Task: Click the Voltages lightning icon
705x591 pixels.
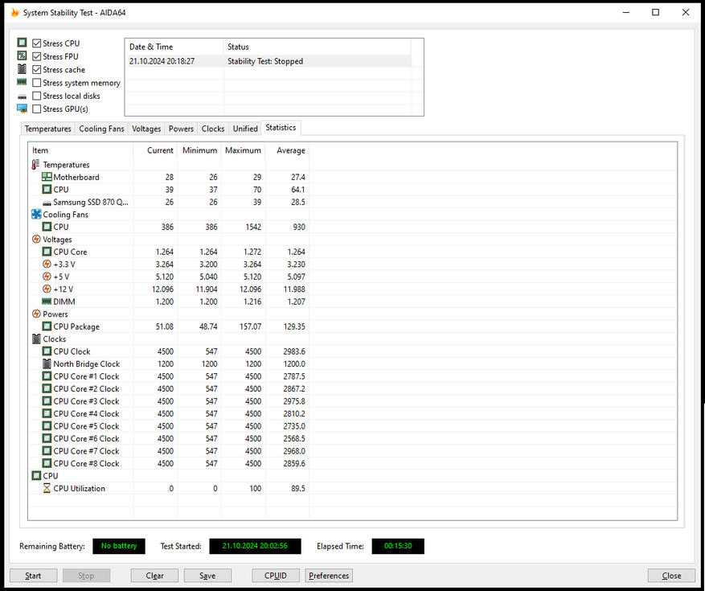Action: 36,240
